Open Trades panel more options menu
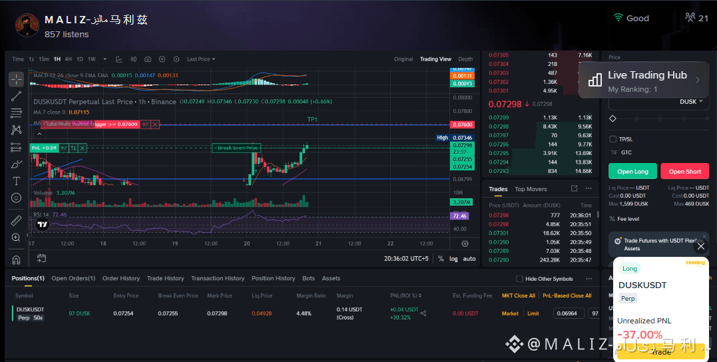Screen dimensions: 717x362 coord(589,188)
